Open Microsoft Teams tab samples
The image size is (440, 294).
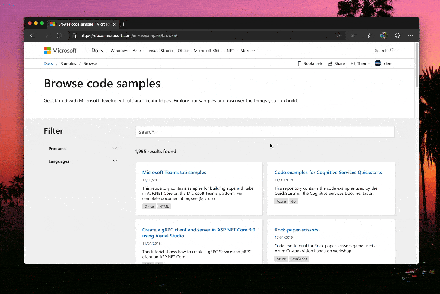(x=174, y=173)
